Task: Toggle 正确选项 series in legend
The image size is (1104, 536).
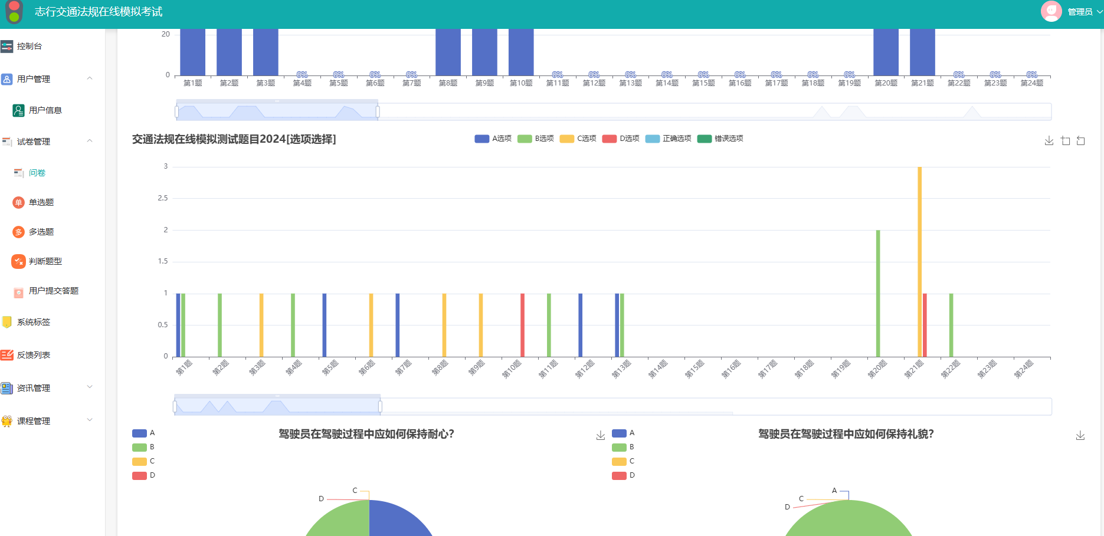Action: tap(669, 139)
